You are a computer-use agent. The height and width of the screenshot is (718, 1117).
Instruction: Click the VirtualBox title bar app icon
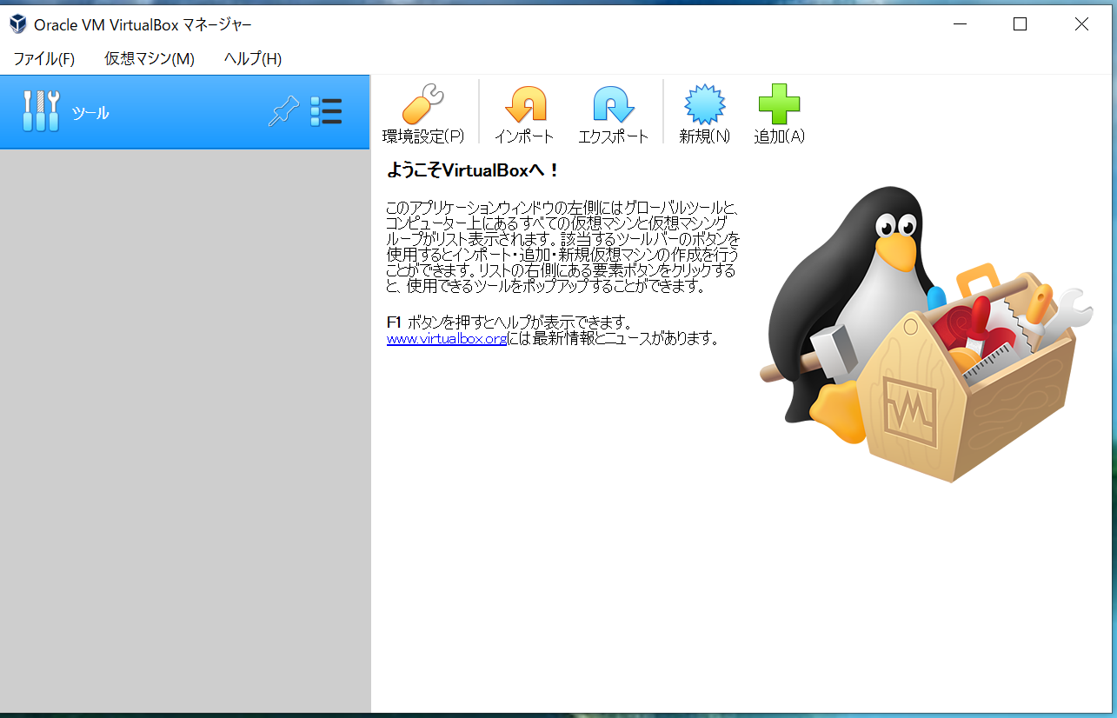click(17, 24)
